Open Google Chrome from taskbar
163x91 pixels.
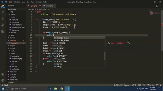[62, 89]
